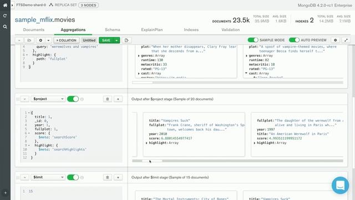Toggle AUTO PREVIEW switch
Image resolution: width=355 pixels, height=200 pixels.
click(294, 40)
